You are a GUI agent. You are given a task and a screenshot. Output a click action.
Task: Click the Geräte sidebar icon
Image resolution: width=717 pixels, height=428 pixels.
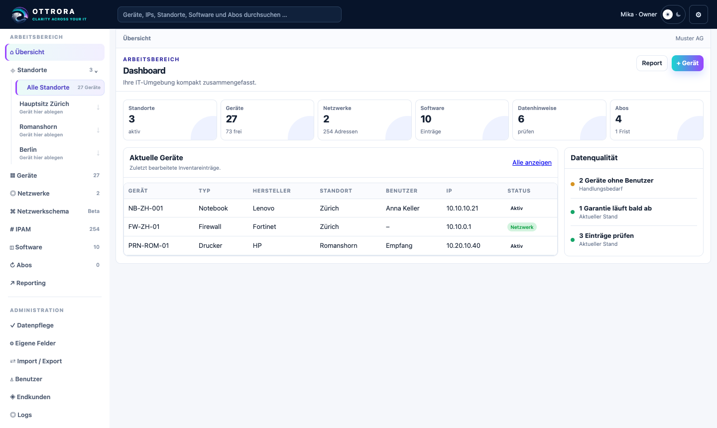point(12,176)
